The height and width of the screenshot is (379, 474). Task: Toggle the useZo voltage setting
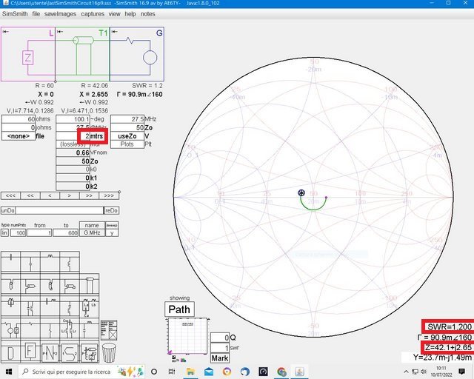click(127, 136)
